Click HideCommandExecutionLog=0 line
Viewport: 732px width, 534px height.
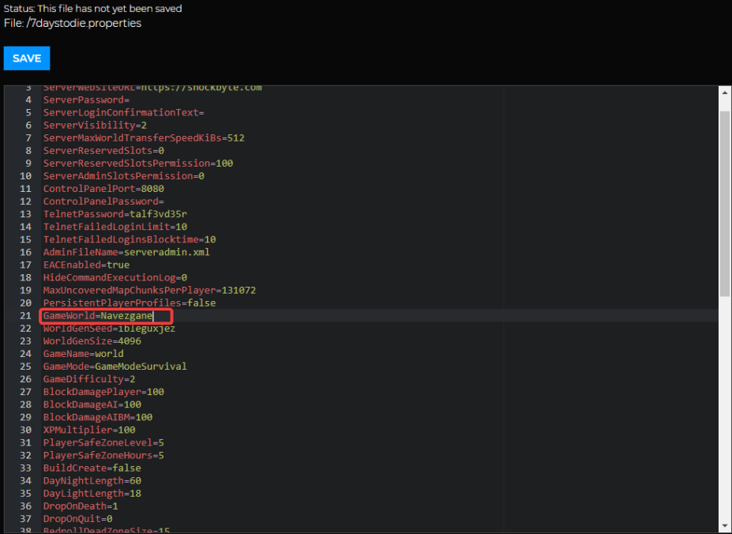coord(115,277)
